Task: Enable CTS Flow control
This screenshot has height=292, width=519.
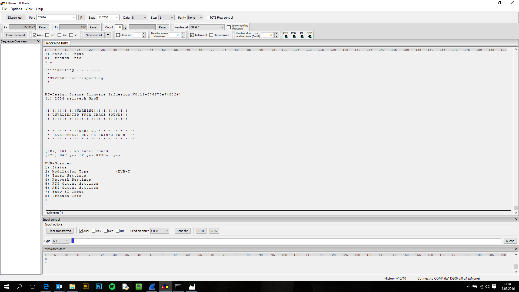Action: (209, 18)
